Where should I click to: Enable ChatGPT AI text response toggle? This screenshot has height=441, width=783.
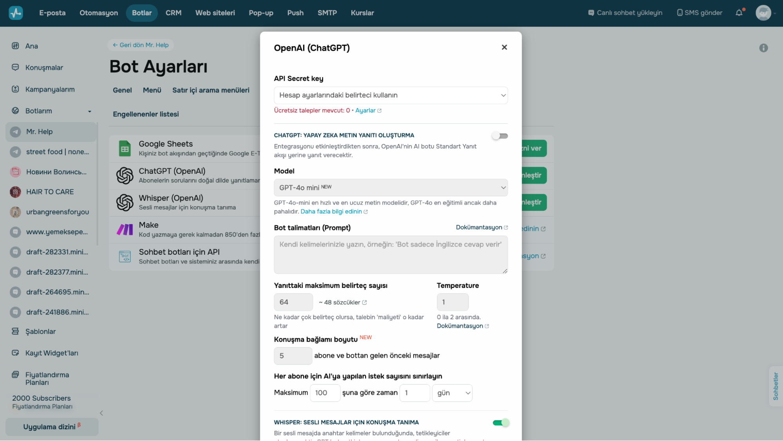tap(500, 136)
